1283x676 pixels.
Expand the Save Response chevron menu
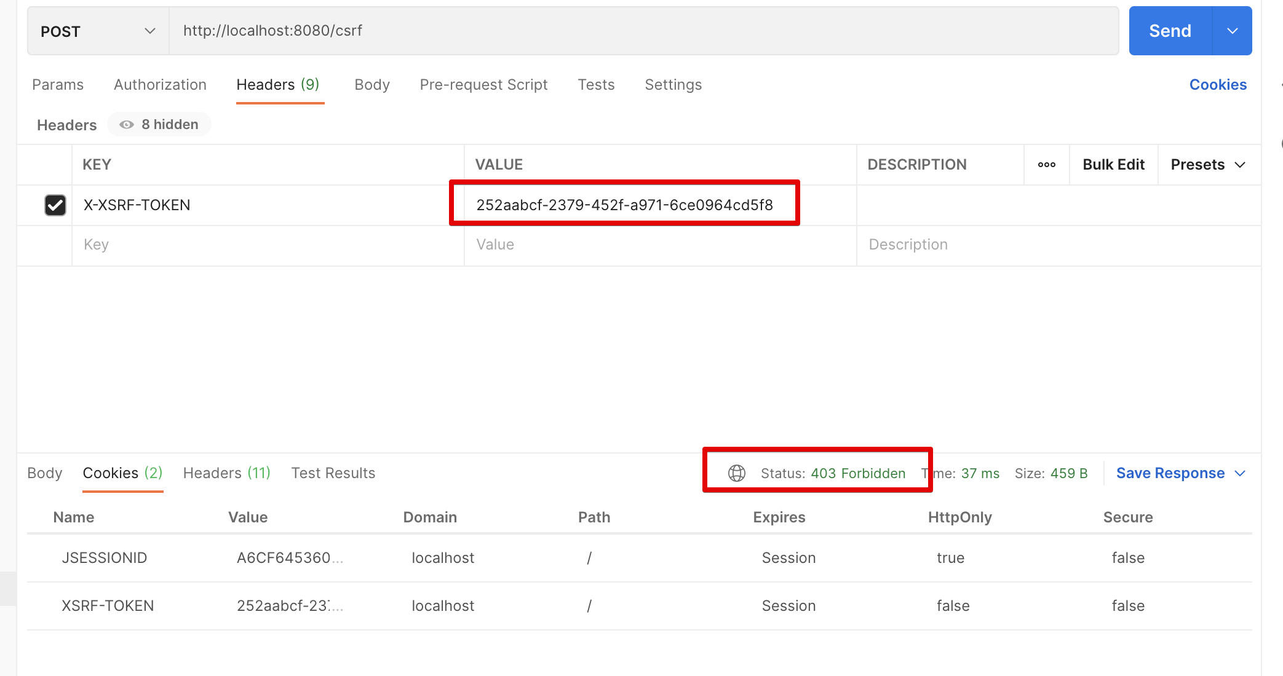1240,473
